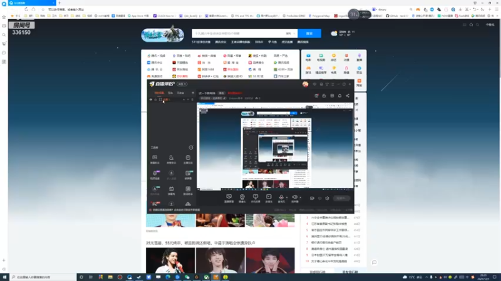The image size is (501, 281).
Task: Open the toolbox settings circle icon
Action: pyautogui.click(x=191, y=147)
